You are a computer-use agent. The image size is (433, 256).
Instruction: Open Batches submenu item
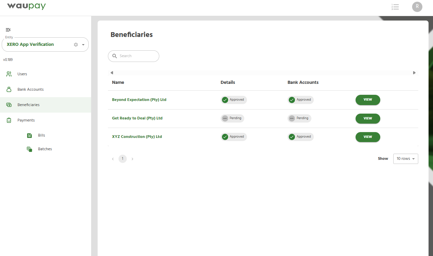tap(46, 149)
